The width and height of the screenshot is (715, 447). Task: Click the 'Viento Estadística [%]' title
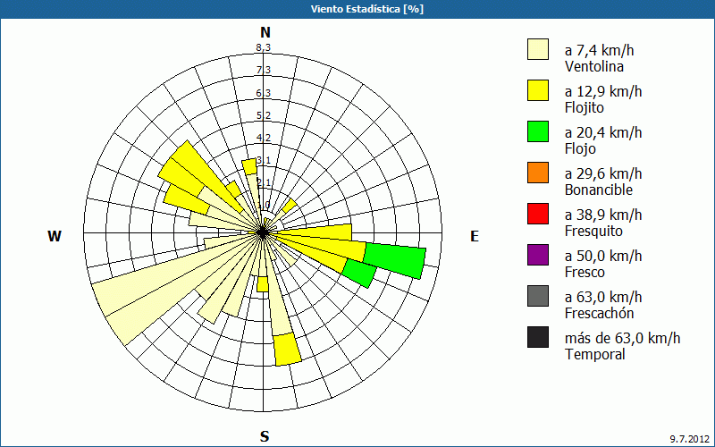[x=367, y=9]
